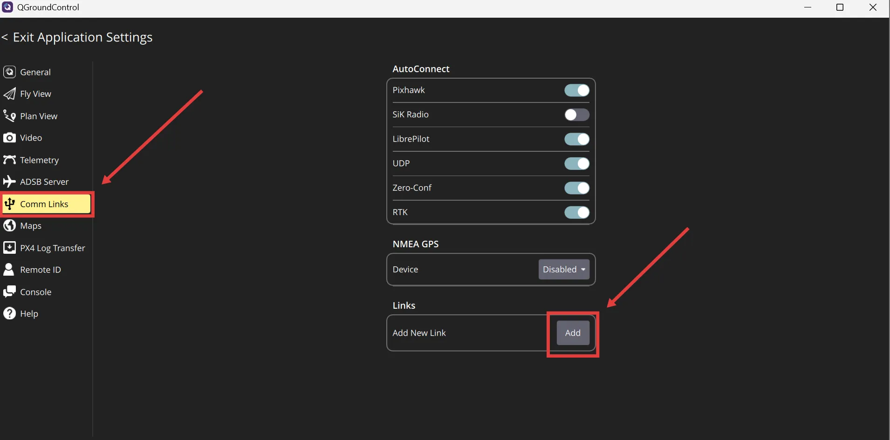
Task: Click Add button for new link
Action: pyautogui.click(x=573, y=333)
